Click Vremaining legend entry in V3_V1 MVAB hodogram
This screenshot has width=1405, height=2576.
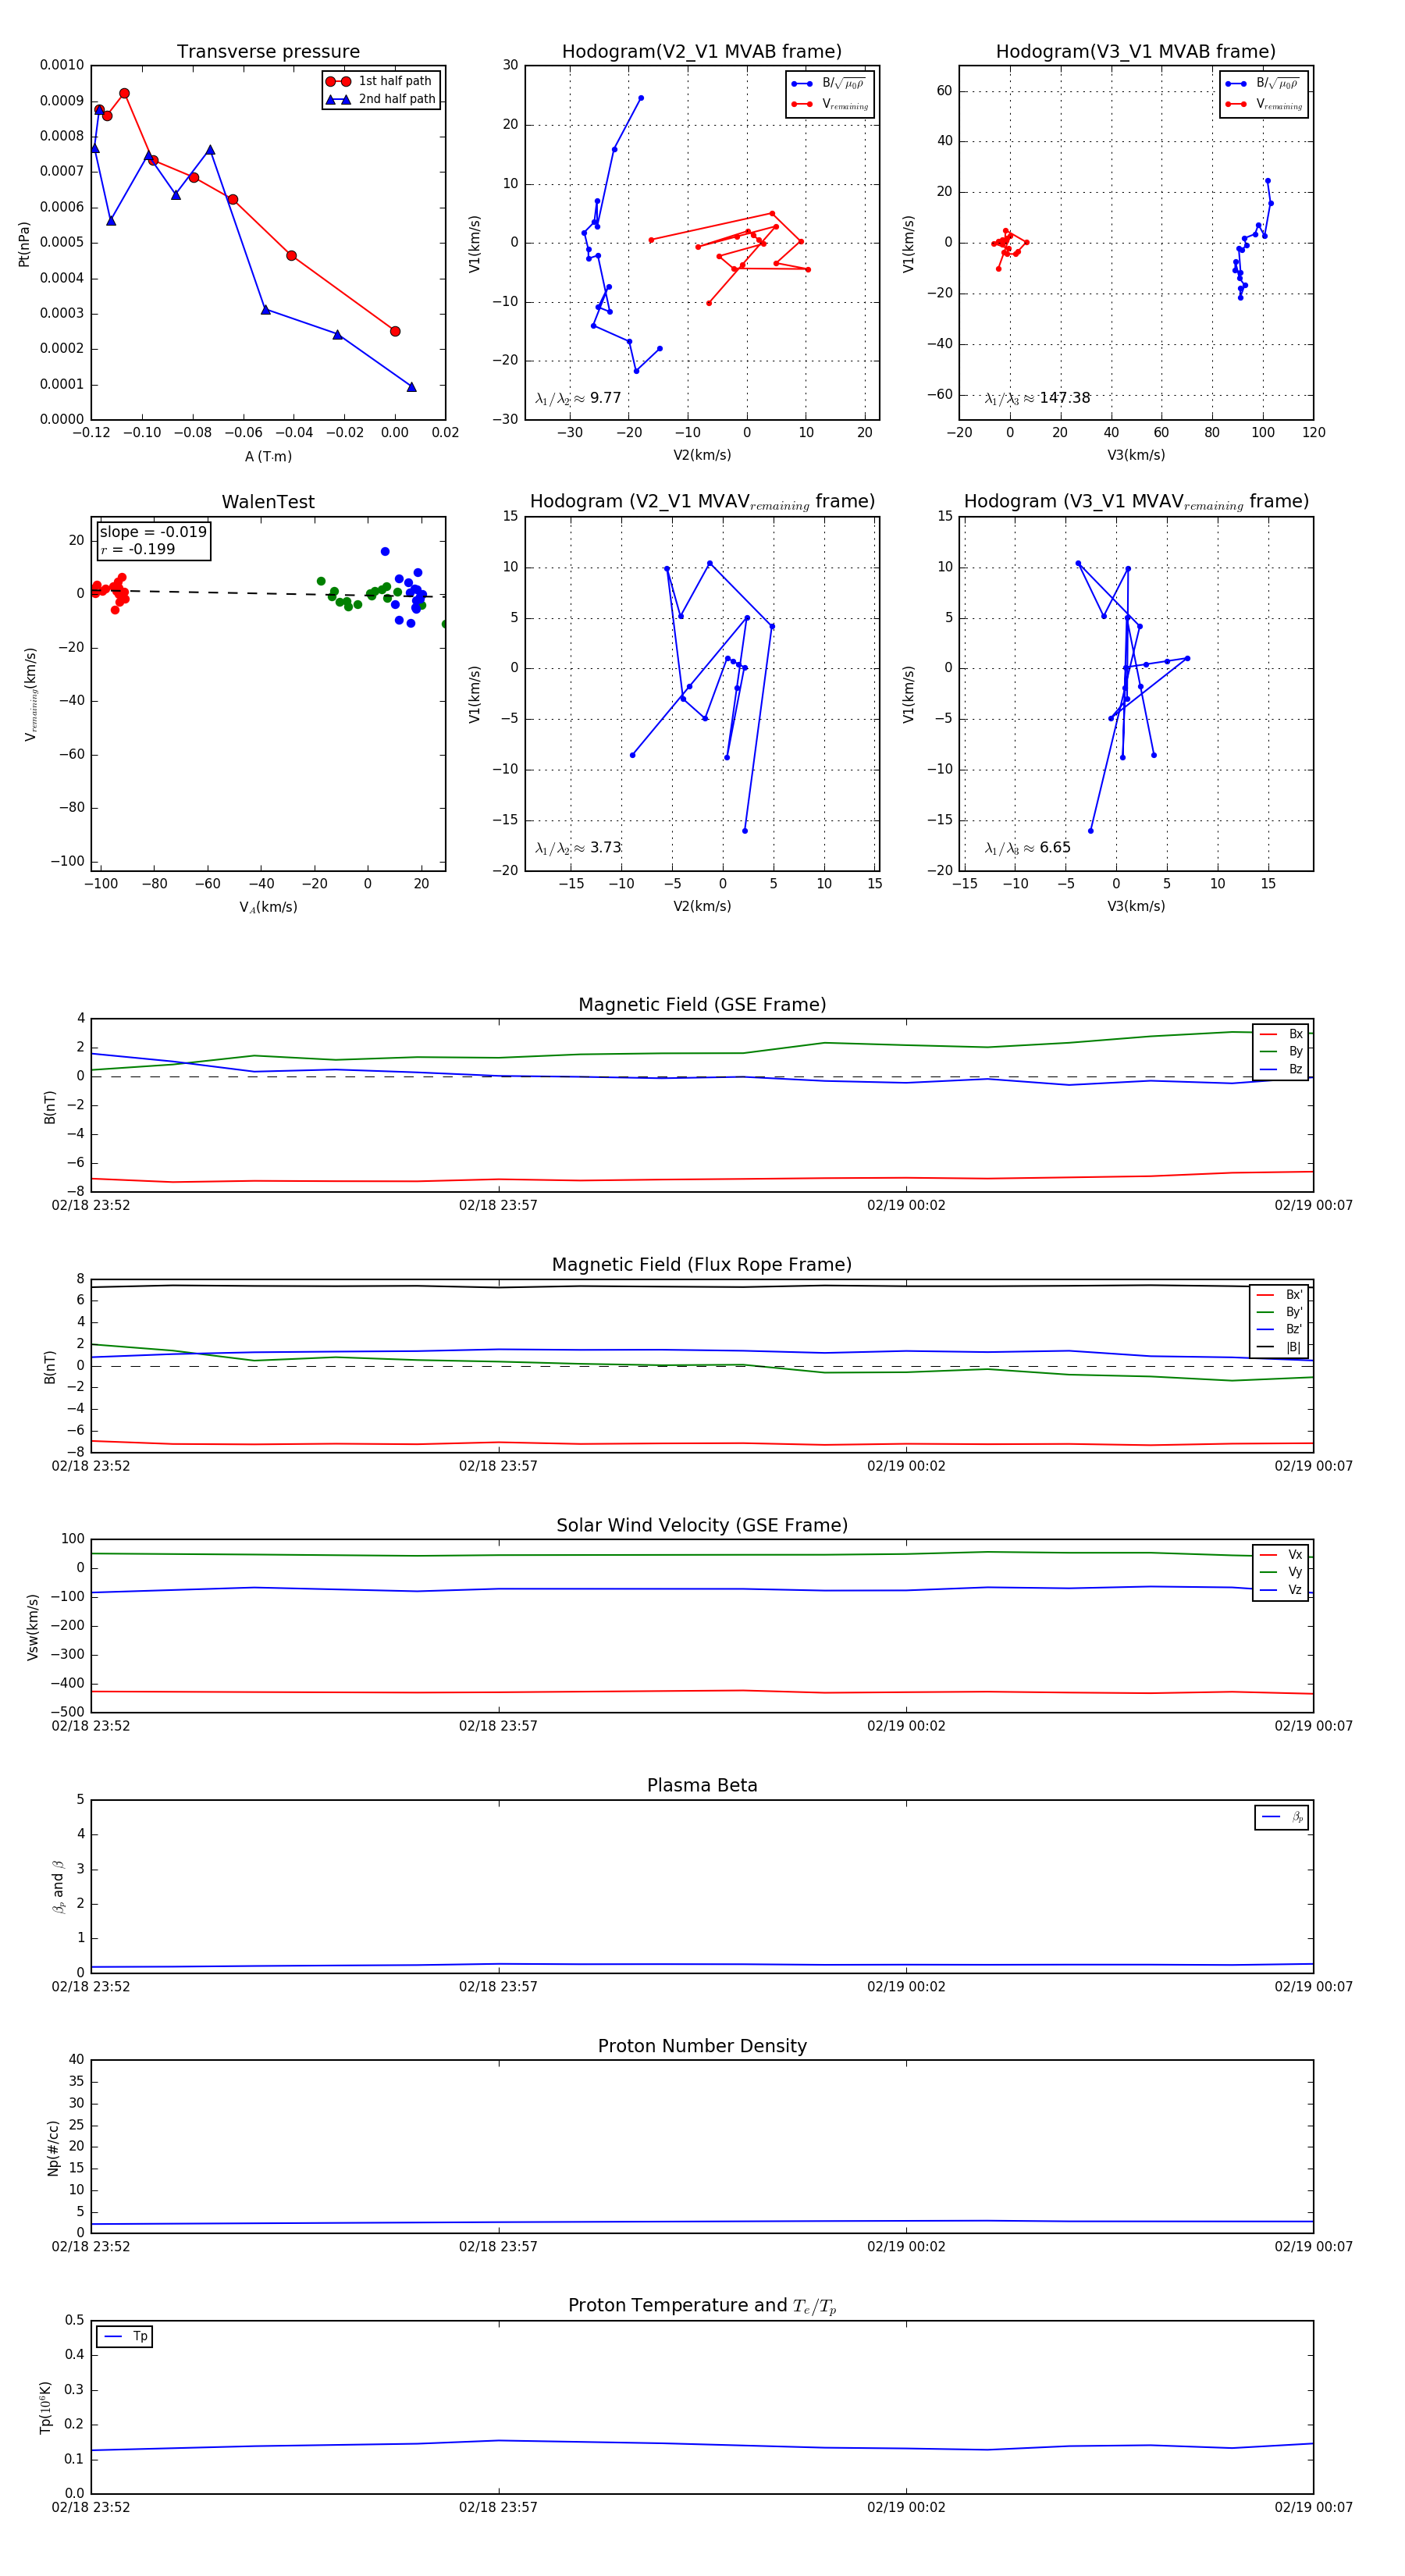1264,104
